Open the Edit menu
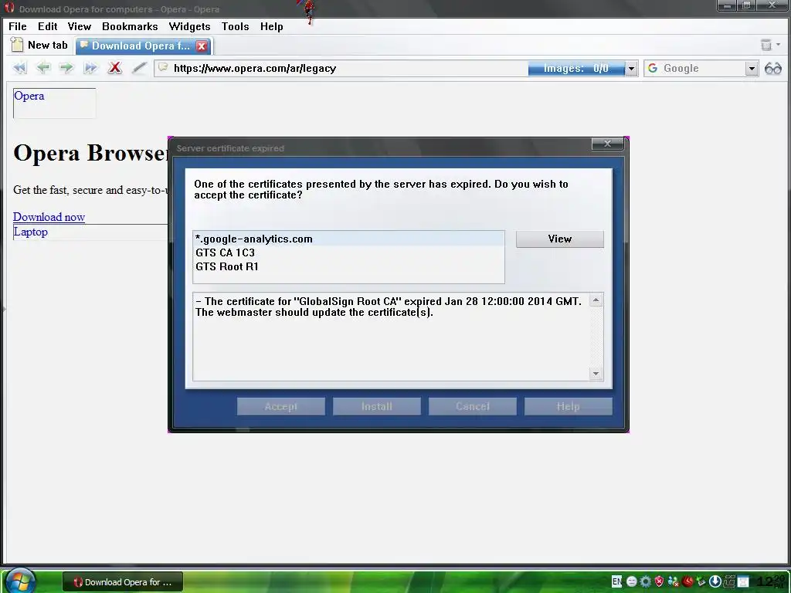This screenshot has height=593, width=791. click(47, 26)
